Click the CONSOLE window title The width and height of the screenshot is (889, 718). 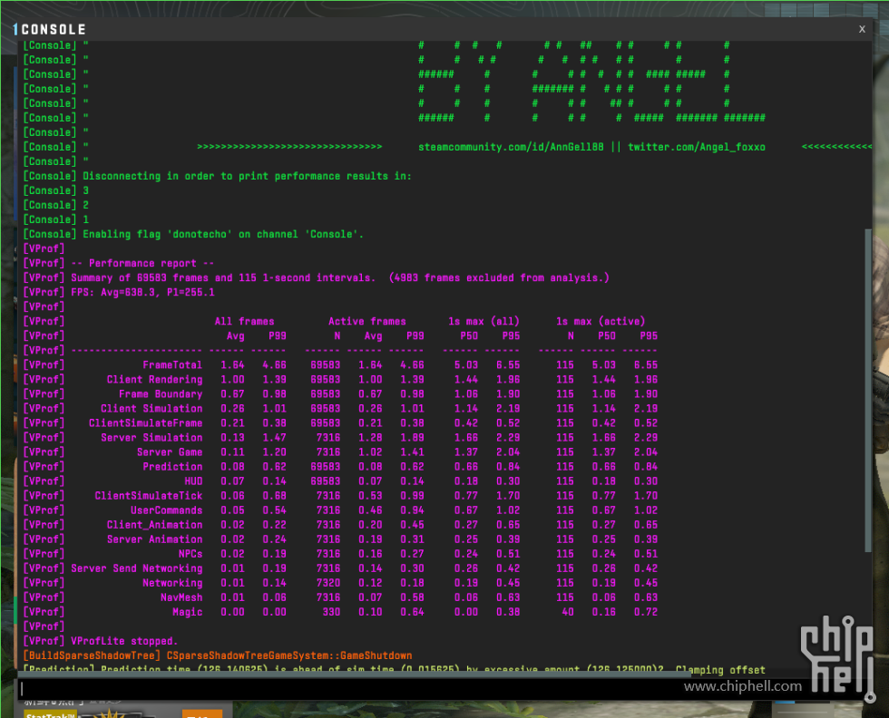(54, 30)
